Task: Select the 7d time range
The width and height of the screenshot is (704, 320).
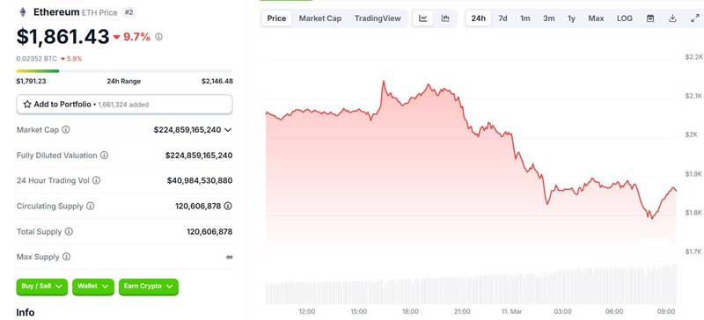Action: point(502,18)
